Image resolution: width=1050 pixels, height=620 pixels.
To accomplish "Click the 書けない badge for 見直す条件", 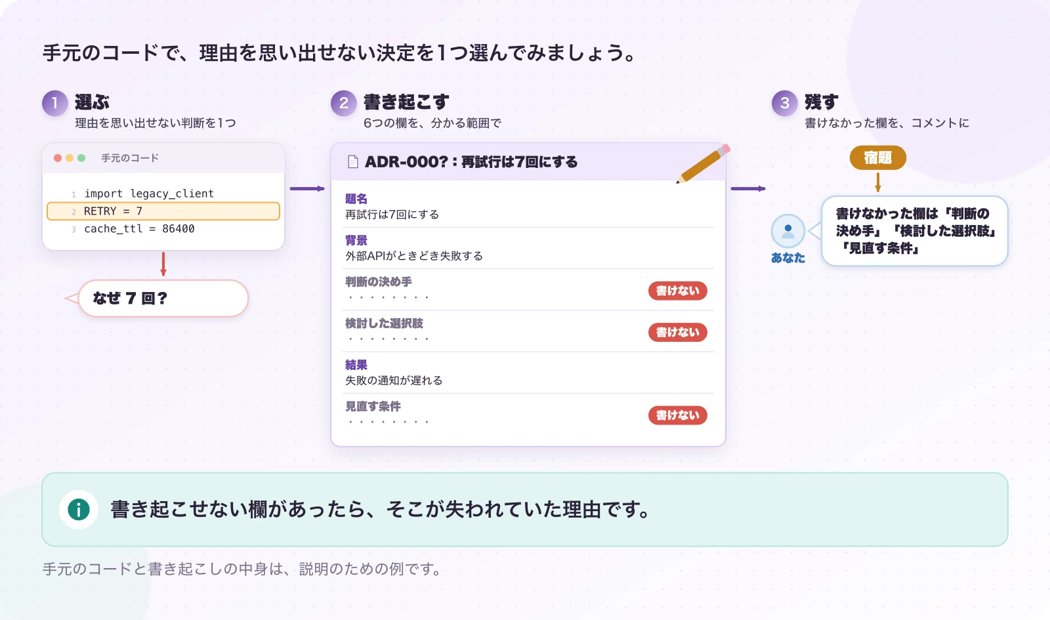I will (678, 415).
